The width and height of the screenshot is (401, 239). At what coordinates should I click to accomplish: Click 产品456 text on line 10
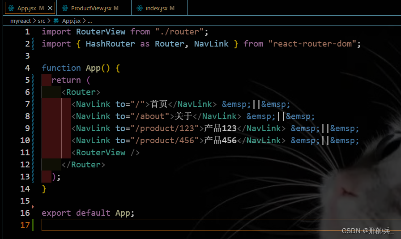[220, 141]
